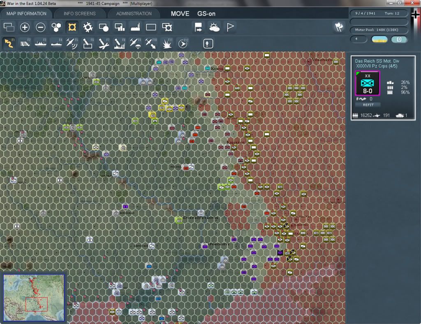Toggle the empty rectangle map overlay
Image resolution: width=421 pixels, height=324 pixels.
tap(151, 27)
